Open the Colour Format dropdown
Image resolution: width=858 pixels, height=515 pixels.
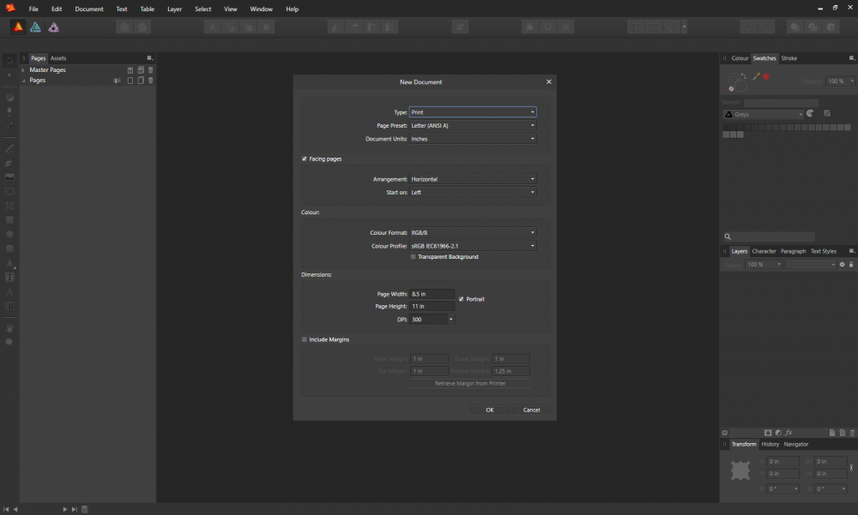[x=473, y=232]
